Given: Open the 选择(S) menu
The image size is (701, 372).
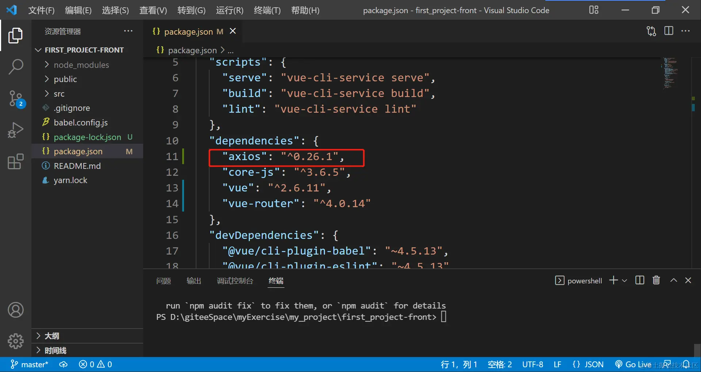Looking at the screenshot, I should click(x=115, y=10).
